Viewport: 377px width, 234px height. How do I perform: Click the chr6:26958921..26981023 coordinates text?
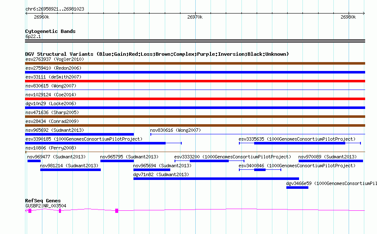tap(55, 9)
